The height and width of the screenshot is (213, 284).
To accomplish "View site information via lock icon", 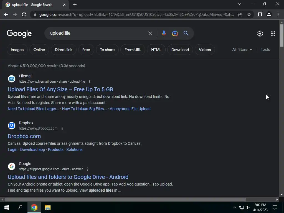I will 35,14.
